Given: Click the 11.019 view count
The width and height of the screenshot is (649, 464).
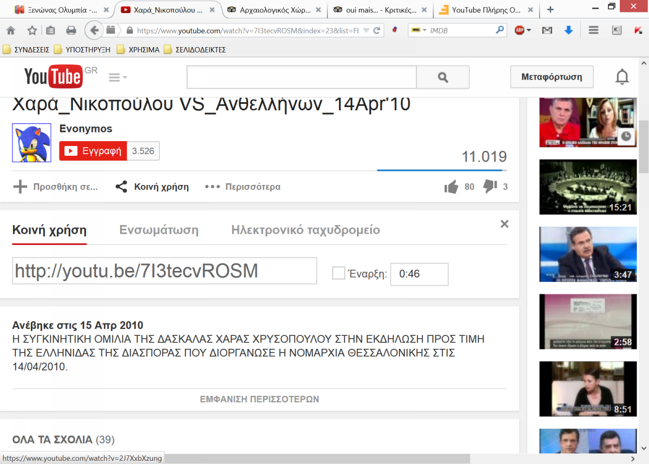Looking at the screenshot, I should [x=484, y=157].
